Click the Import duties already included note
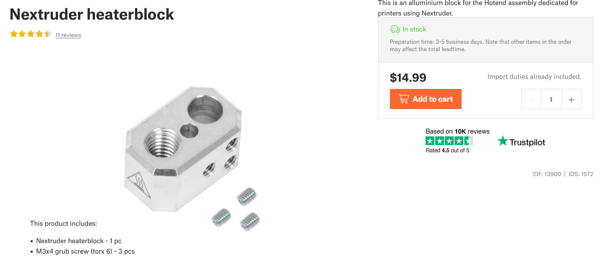The height and width of the screenshot is (265, 613). pos(535,77)
